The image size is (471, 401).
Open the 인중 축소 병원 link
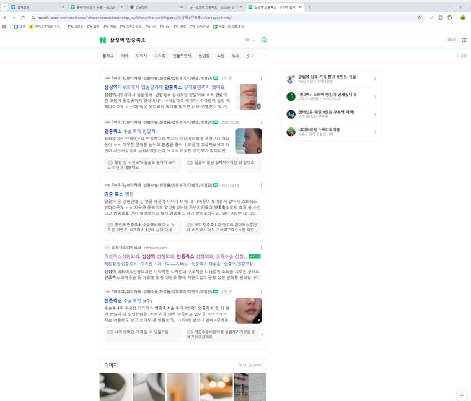(x=119, y=194)
